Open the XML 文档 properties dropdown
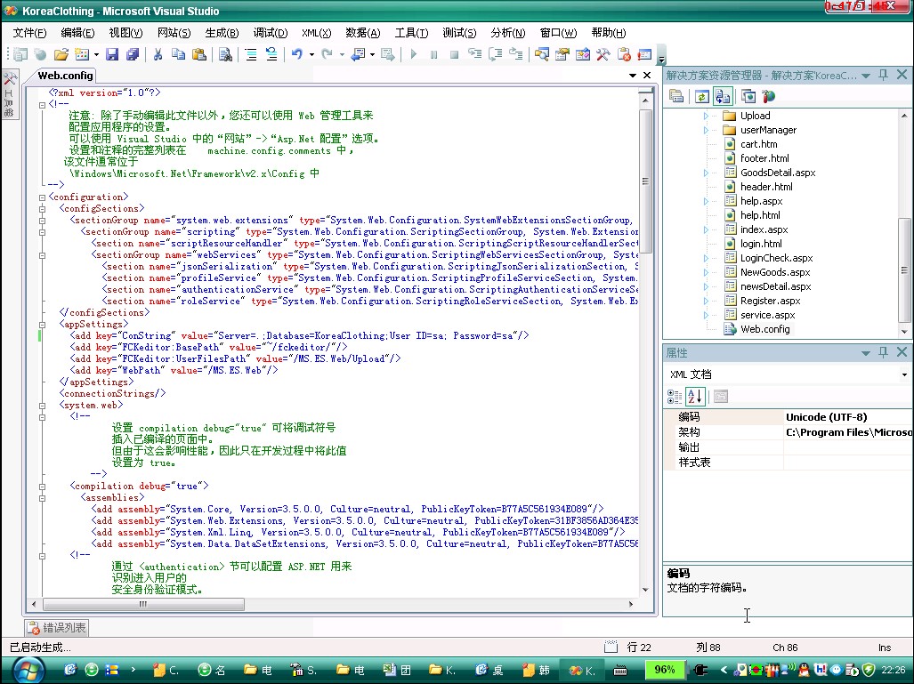This screenshot has height=684, width=914. click(x=904, y=374)
